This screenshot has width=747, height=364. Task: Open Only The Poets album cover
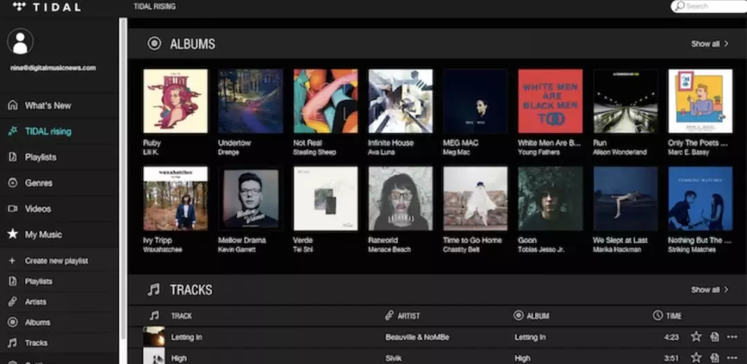coord(700,101)
